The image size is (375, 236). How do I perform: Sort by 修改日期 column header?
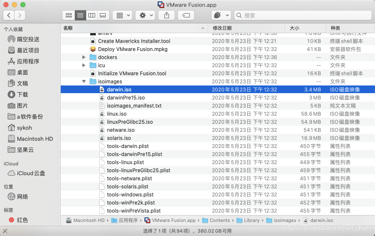(x=246, y=28)
